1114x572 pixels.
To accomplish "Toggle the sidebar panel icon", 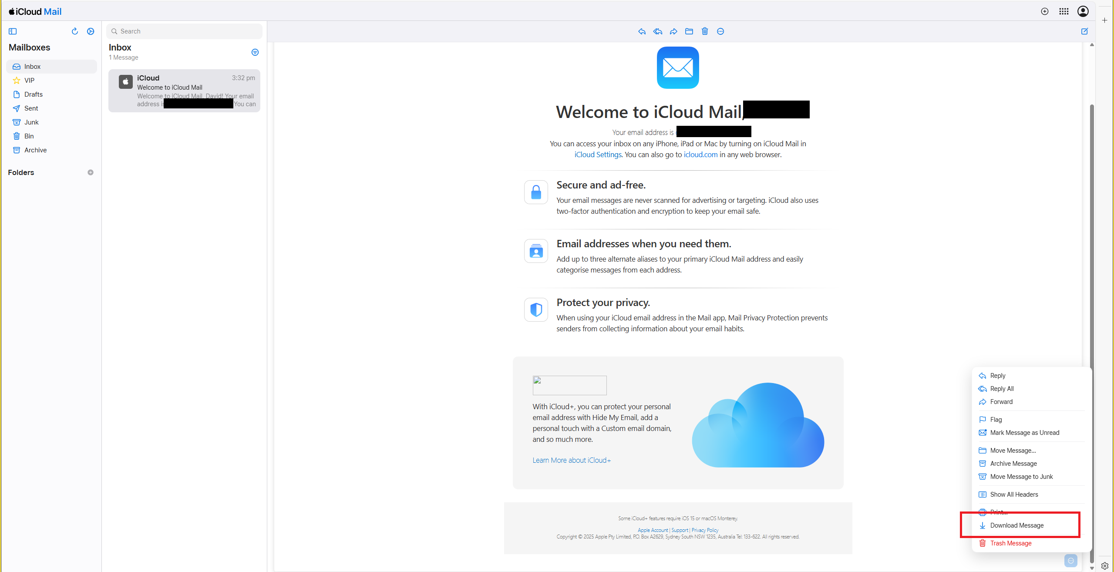I will pyautogui.click(x=13, y=31).
